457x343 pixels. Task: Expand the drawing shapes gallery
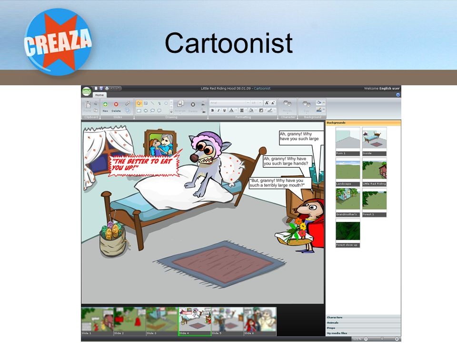[171, 112]
